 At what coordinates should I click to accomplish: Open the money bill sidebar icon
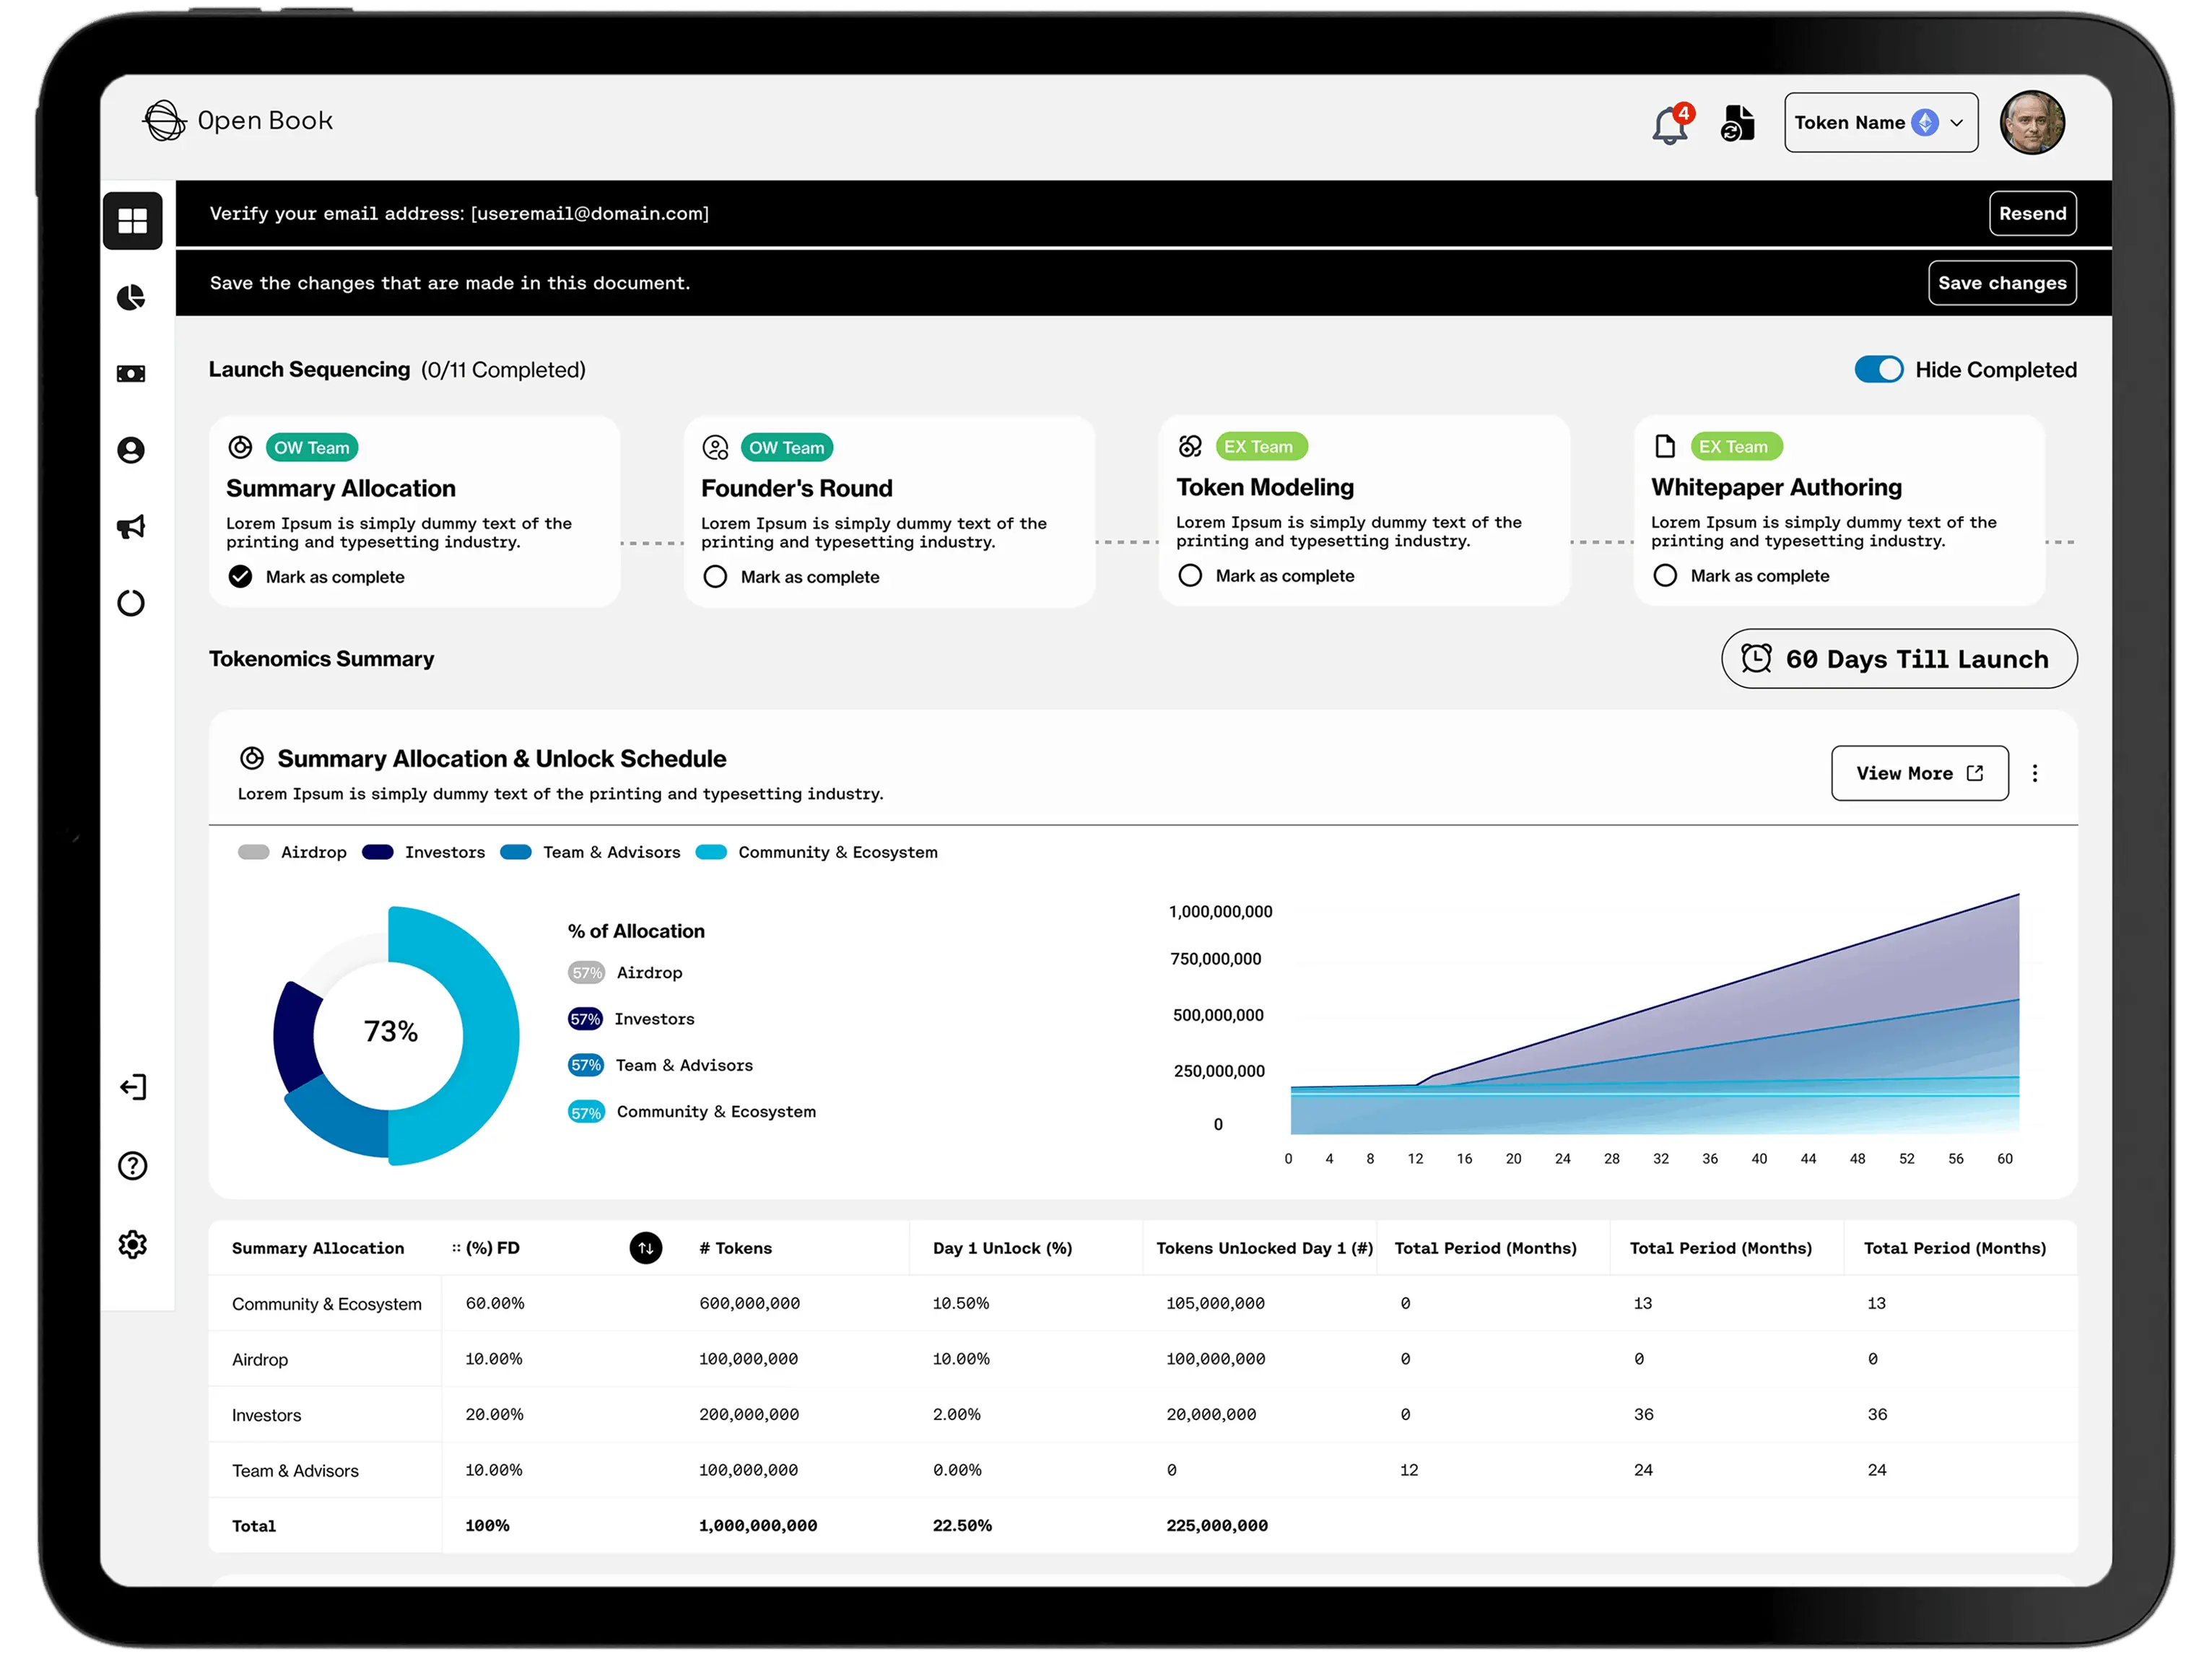tap(131, 374)
